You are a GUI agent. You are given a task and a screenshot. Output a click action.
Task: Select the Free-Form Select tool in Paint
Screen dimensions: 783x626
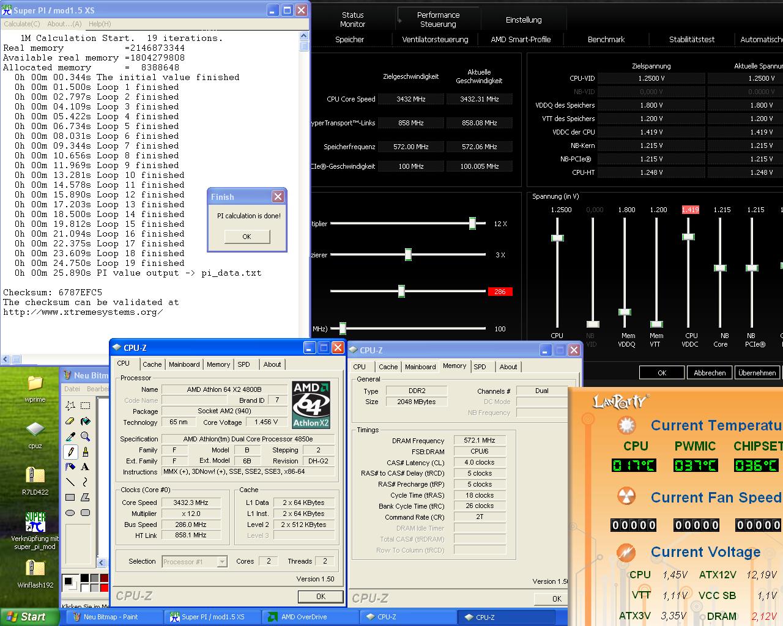pyautogui.click(x=70, y=405)
